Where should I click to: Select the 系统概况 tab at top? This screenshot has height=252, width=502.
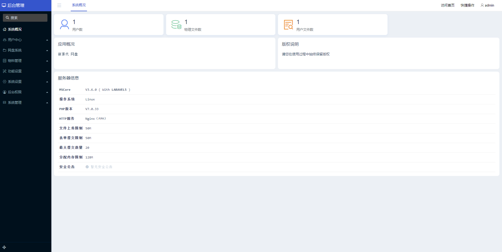[x=79, y=5]
